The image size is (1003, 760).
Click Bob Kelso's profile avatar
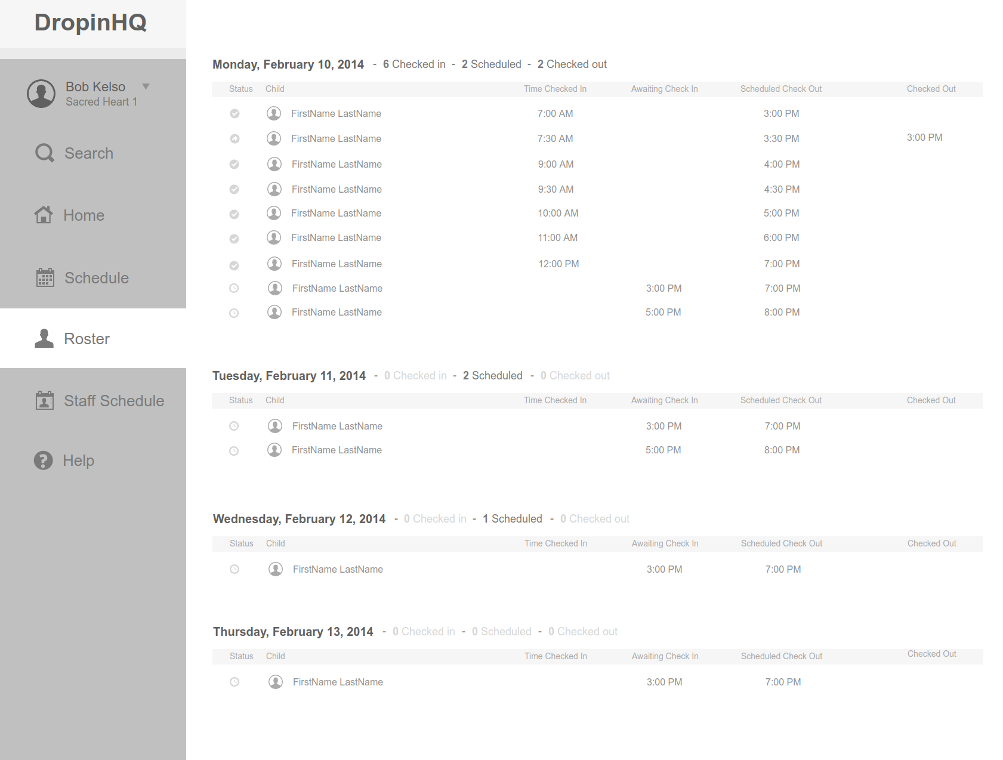coord(41,94)
